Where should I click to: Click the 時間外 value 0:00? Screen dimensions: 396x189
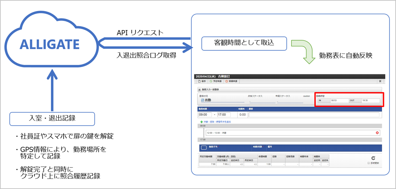(x=243, y=115)
